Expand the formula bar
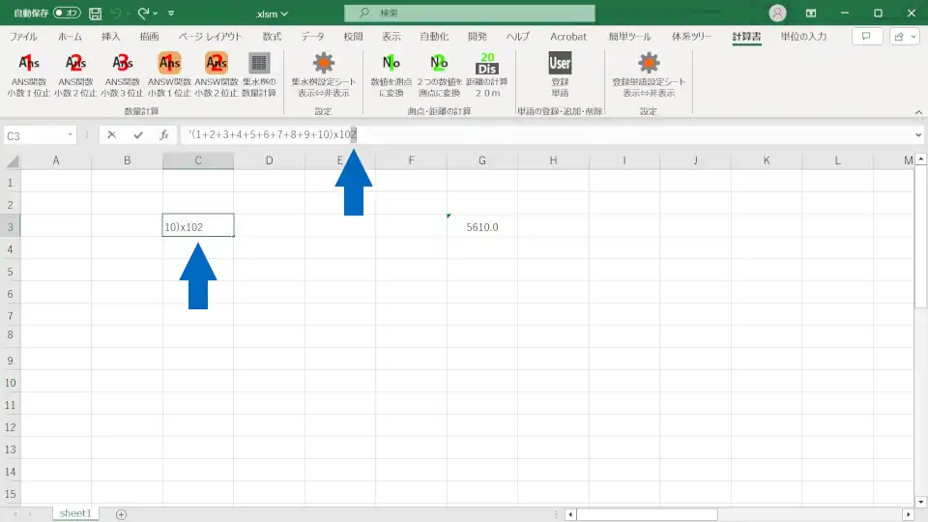 [918, 135]
